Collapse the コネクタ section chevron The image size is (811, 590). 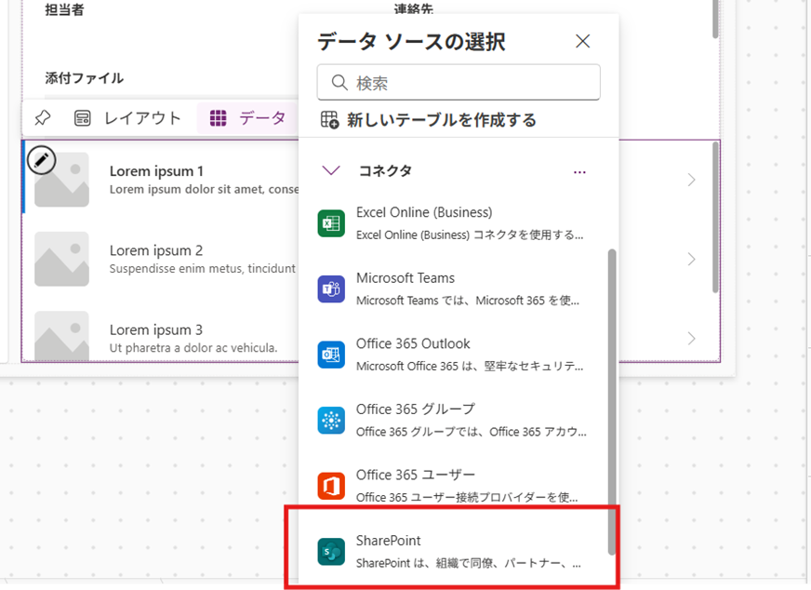coord(330,171)
